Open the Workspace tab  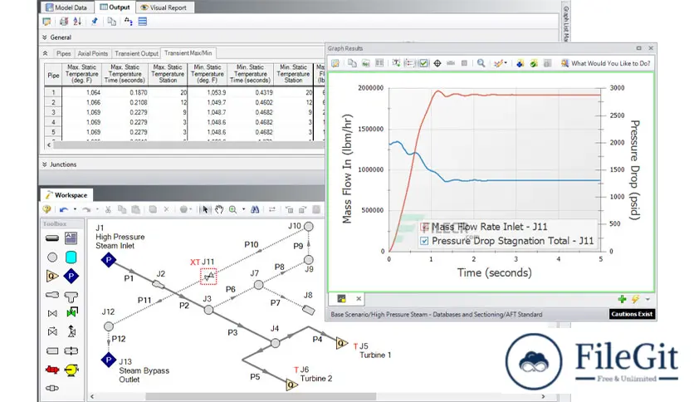(66, 195)
